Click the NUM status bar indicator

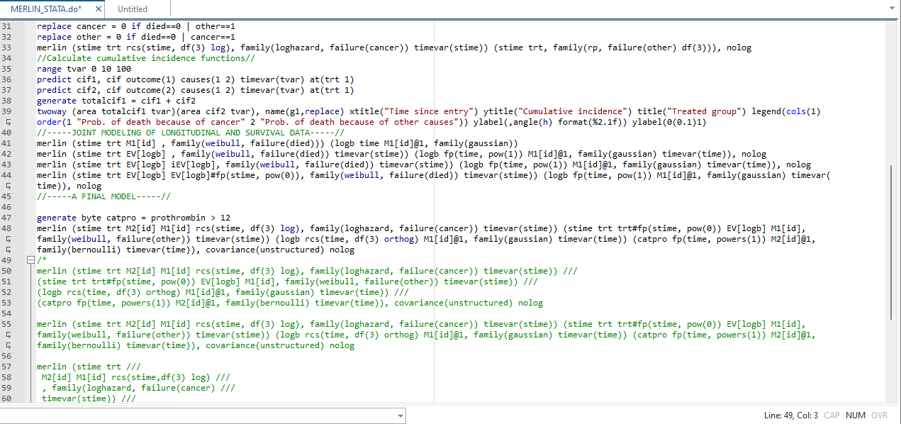point(856,415)
